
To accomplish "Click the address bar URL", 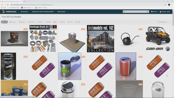I will click(33, 5).
